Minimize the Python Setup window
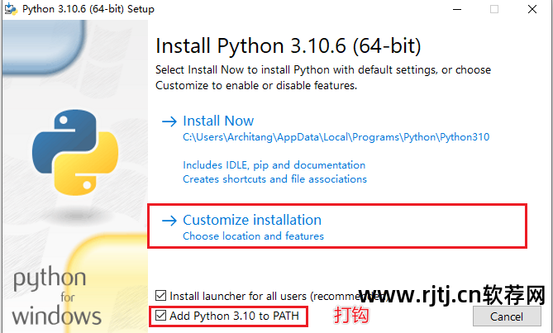The width and height of the screenshot is (553, 333). coord(457,9)
